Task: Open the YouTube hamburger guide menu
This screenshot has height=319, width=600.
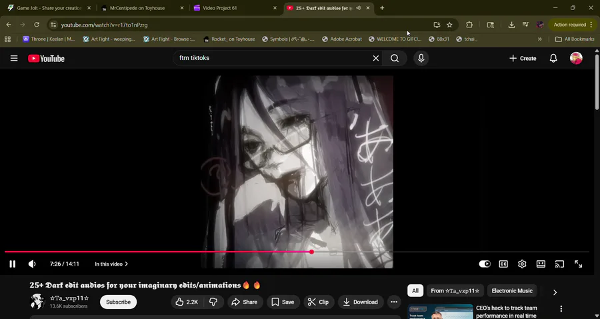Action: (x=14, y=59)
